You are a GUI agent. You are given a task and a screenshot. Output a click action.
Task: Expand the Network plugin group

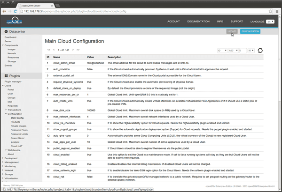3,170
